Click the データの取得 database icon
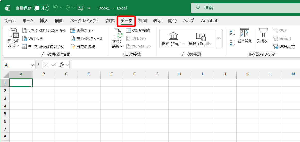 [x=14, y=33]
